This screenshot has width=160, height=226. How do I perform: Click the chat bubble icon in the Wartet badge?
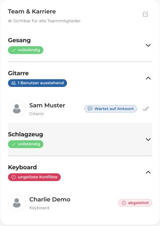(90, 109)
